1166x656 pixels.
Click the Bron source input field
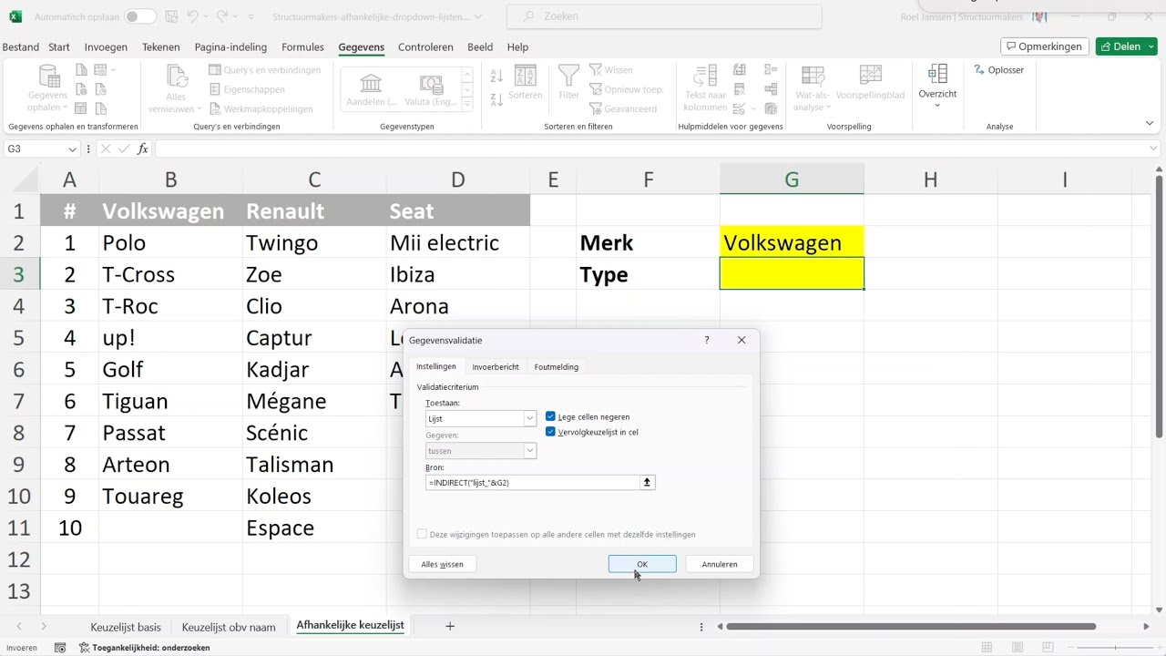[532, 482]
